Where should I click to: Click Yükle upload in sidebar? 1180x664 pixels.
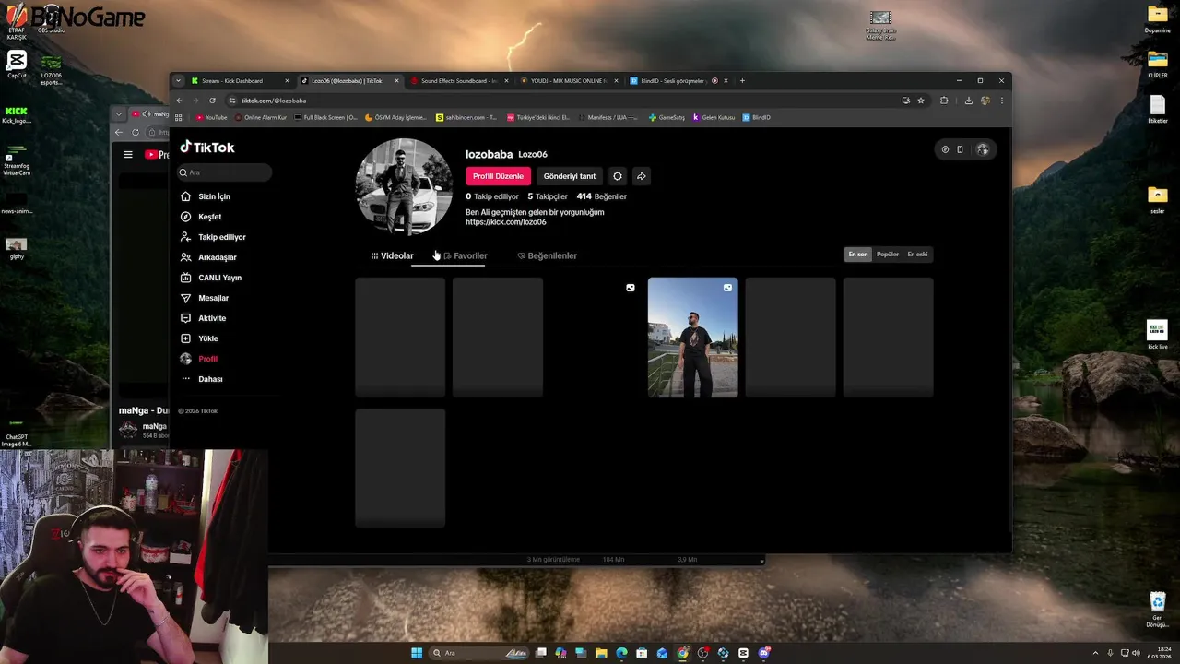tap(199, 338)
